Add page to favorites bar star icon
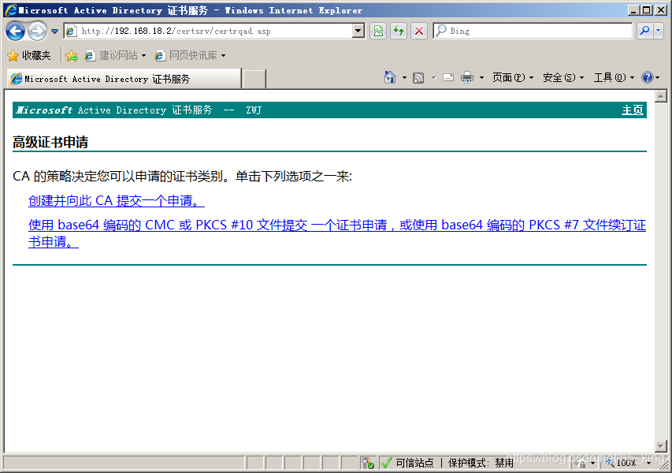672x473 pixels. (72, 55)
